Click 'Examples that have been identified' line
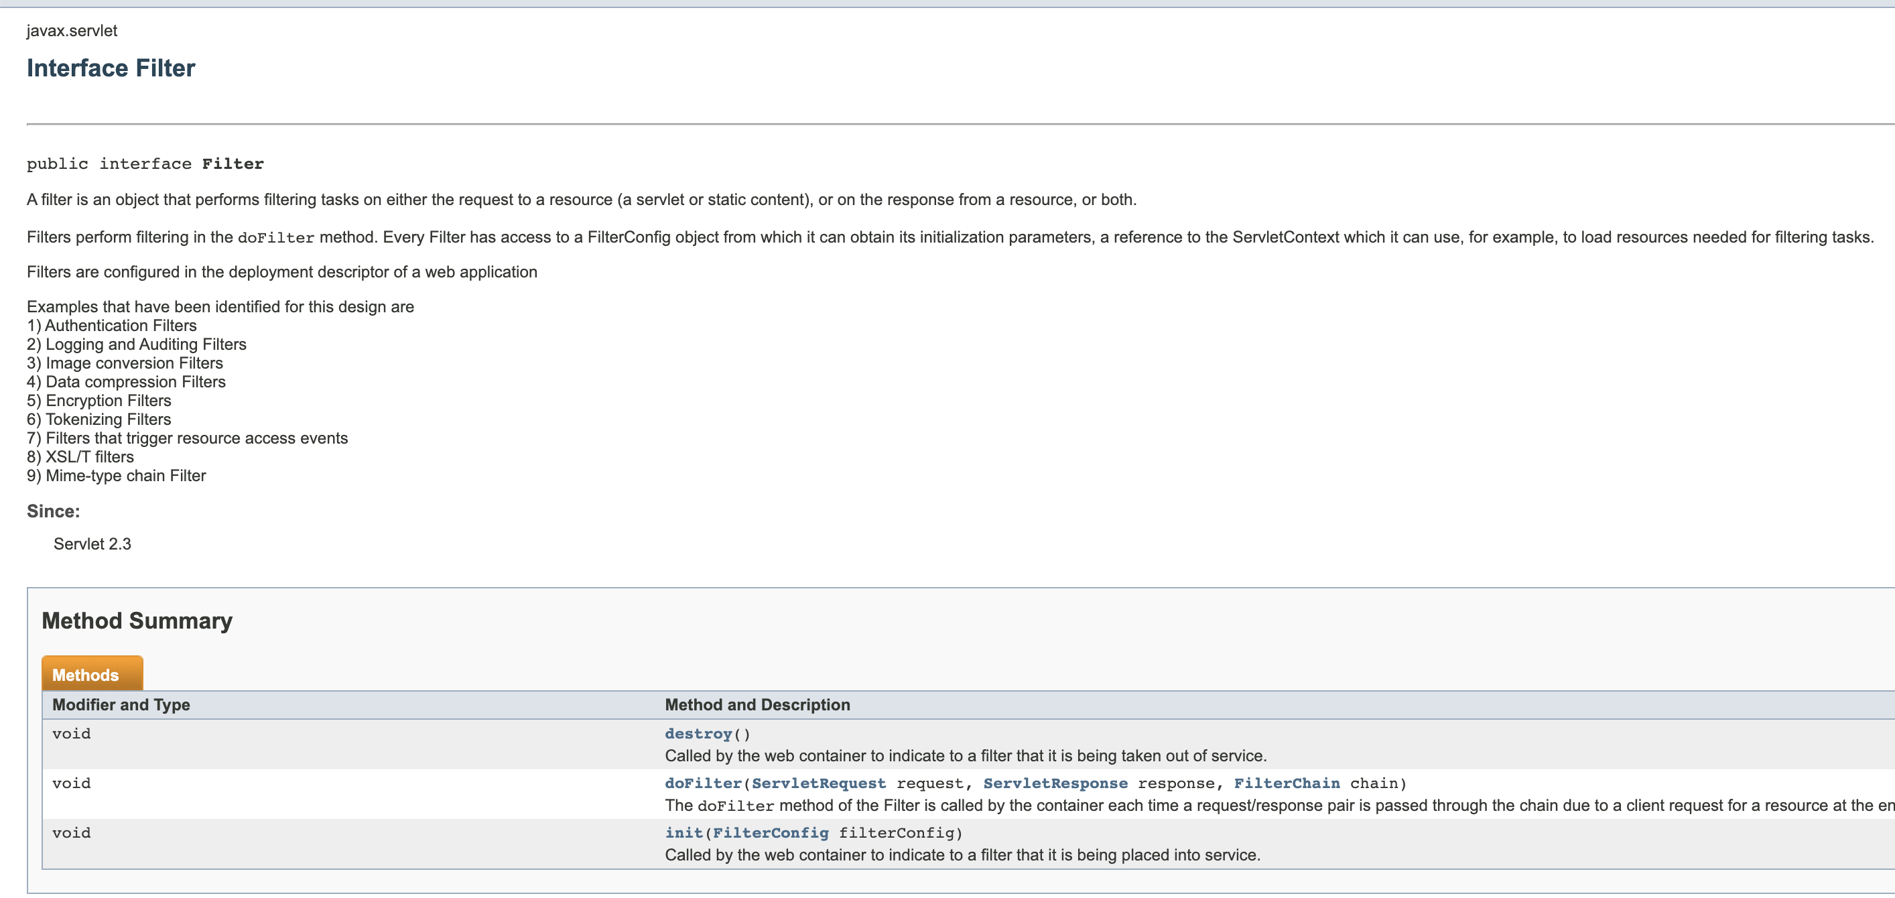The width and height of the screenshot is (1895, 898). [x=220, y=307]
